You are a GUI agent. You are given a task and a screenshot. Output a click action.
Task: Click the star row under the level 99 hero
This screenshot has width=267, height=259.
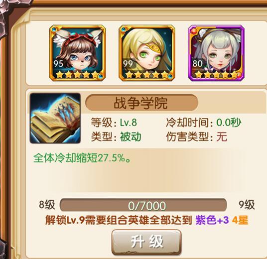click(147, 74)
